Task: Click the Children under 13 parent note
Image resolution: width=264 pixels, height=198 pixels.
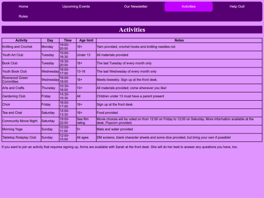Action: click(179, 96)
